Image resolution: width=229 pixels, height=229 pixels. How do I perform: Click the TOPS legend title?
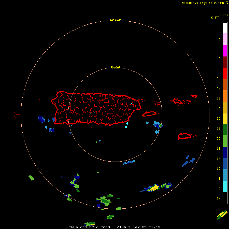click(224, 15)
